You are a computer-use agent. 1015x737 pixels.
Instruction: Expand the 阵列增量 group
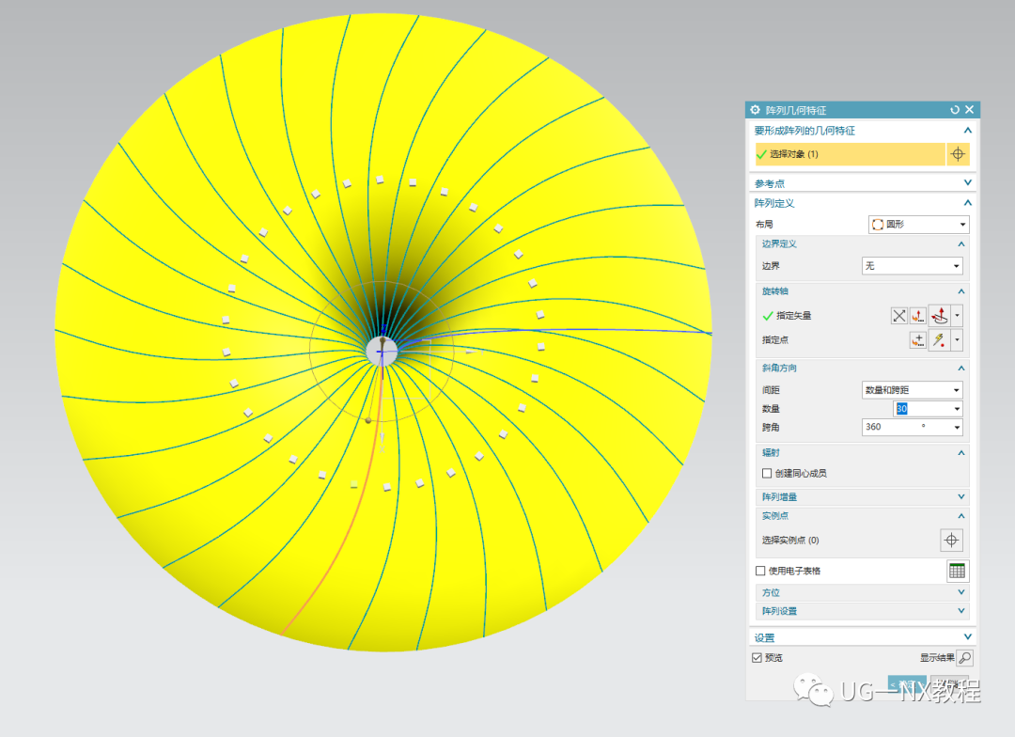961,496
